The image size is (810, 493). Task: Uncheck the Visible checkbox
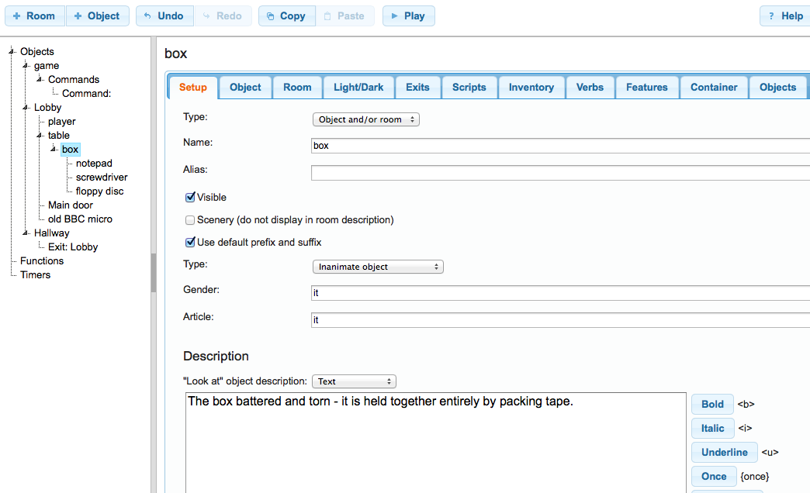(x=190, y=198)
